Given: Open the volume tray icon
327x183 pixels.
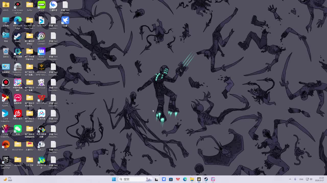Looking at the screenshot, I should pos(311,179).
